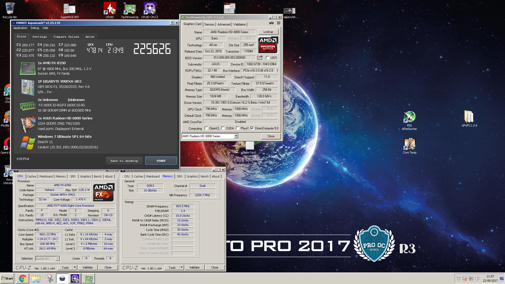Click the GPU Name field in GPU-Z
Viewport: 505px width, 284px height.
[x=229, y=32]
